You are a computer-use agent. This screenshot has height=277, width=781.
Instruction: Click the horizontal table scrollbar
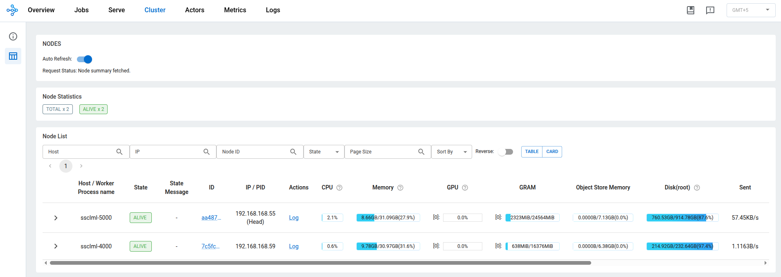[320, 263]
